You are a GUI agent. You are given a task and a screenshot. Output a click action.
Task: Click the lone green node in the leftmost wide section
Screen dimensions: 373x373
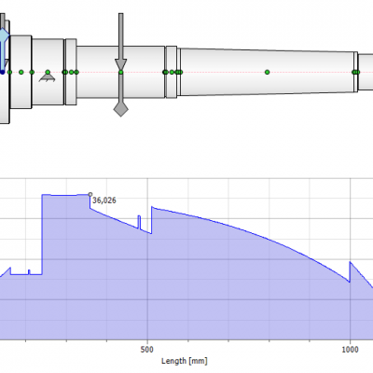pyautogui.click(x=21, y=72)
